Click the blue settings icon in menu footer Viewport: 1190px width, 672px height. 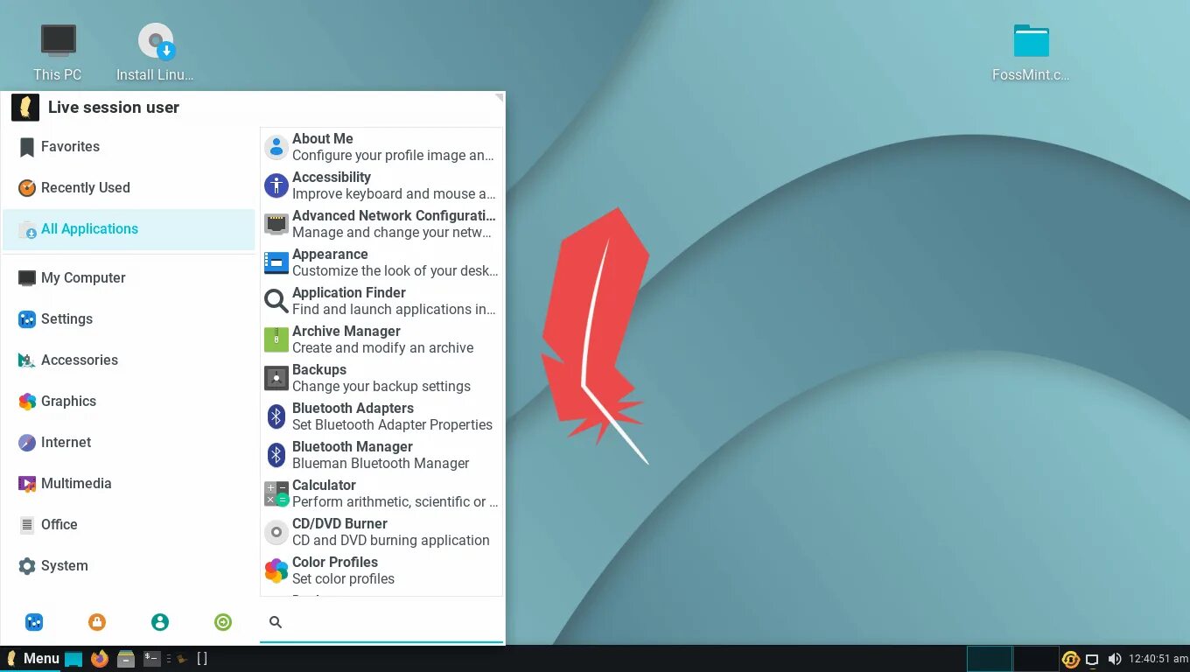(x=34, y=622)
